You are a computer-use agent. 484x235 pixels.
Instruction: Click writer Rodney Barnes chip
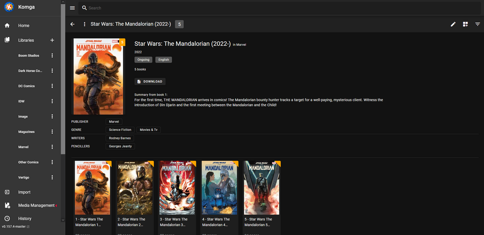coord(120,138)
